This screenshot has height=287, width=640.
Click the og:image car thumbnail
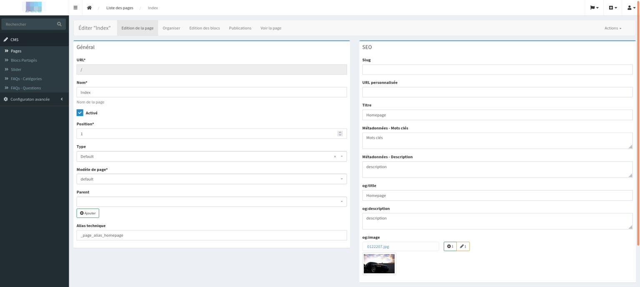(379, 264)
